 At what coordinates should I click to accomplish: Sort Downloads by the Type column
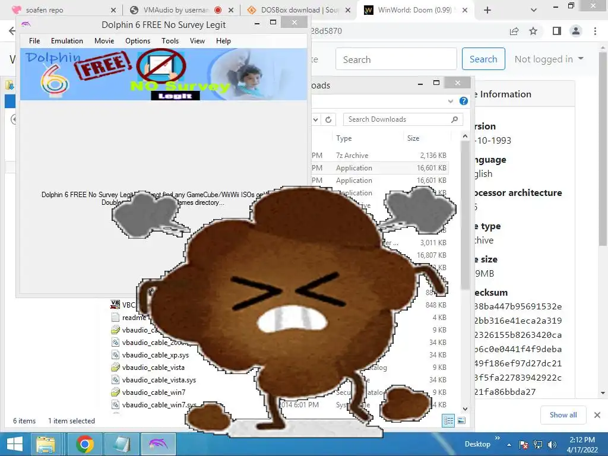coord(344,138)
